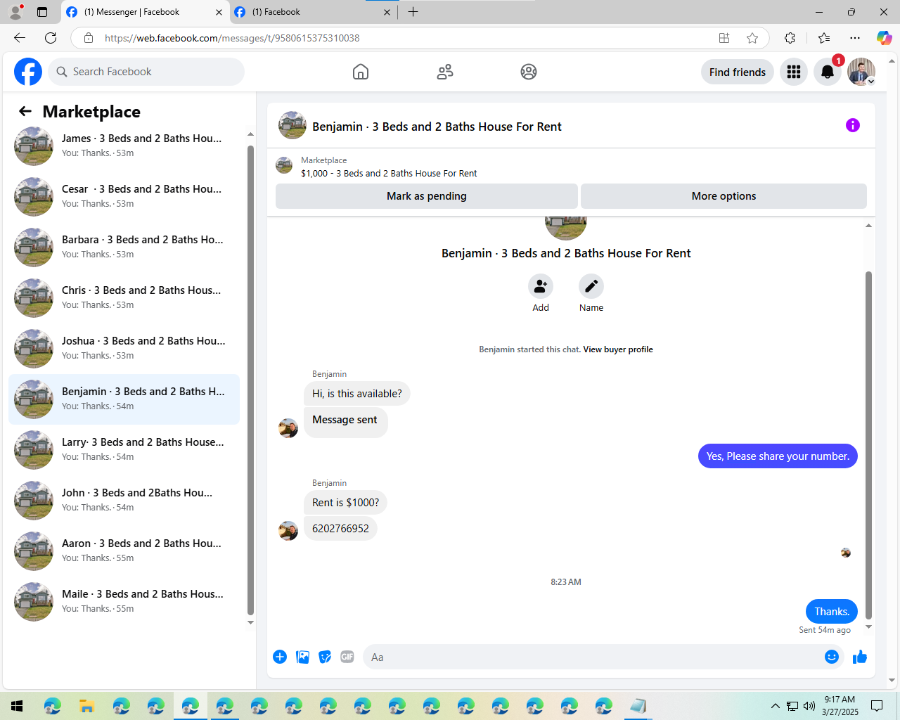Viewport: 900px width, 720px height.
Task: Click the 'Hi, is this available?' message
Action: (x=357, y=394)
